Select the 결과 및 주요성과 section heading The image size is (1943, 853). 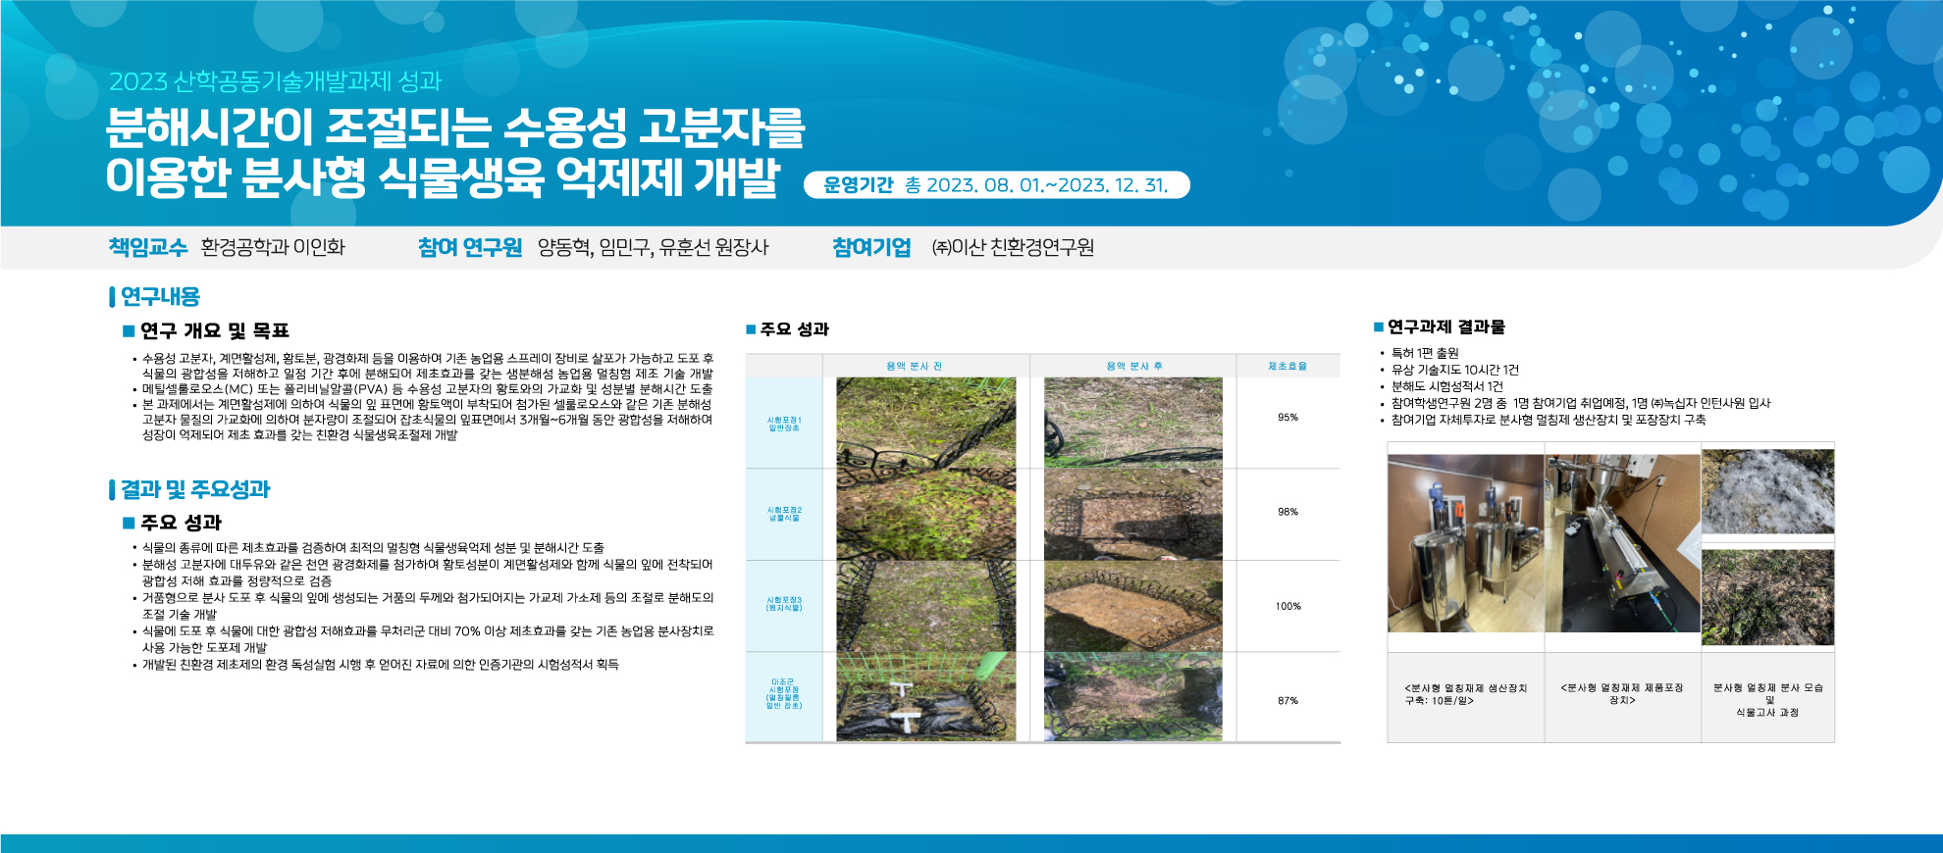194,489
